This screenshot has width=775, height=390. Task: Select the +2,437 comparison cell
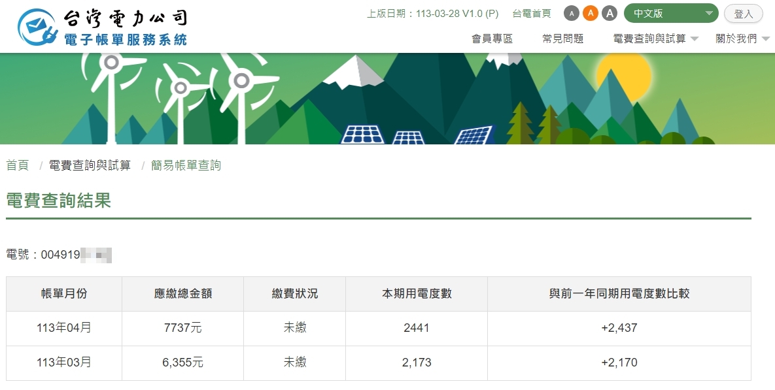[x=619, y=329]
